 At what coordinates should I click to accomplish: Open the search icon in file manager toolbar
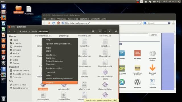click(x=93, y=31)
